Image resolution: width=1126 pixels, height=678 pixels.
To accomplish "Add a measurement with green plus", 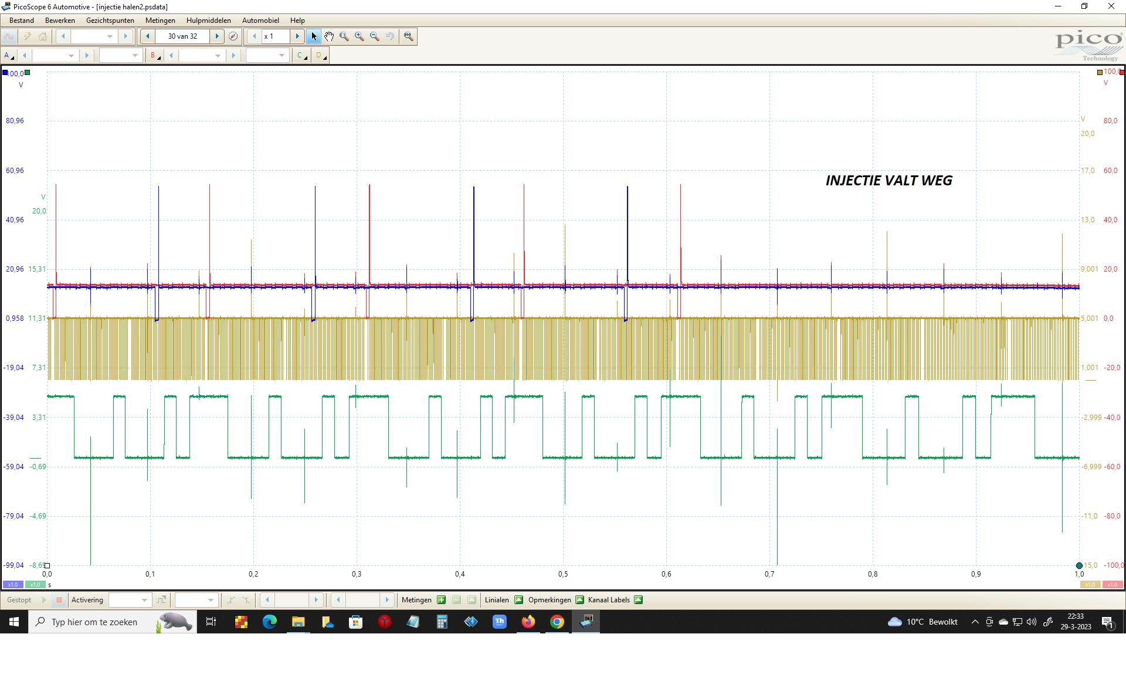I will click(x=441, y=600).
